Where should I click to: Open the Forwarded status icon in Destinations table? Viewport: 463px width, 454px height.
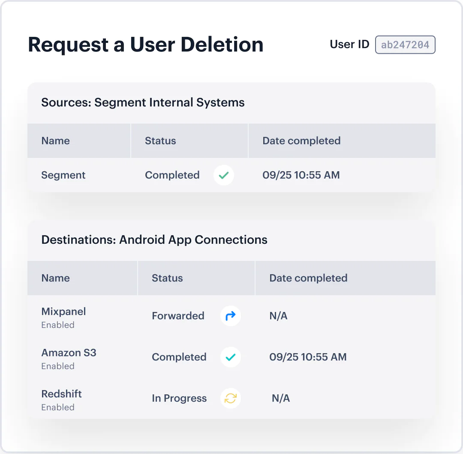coord(230,316)
